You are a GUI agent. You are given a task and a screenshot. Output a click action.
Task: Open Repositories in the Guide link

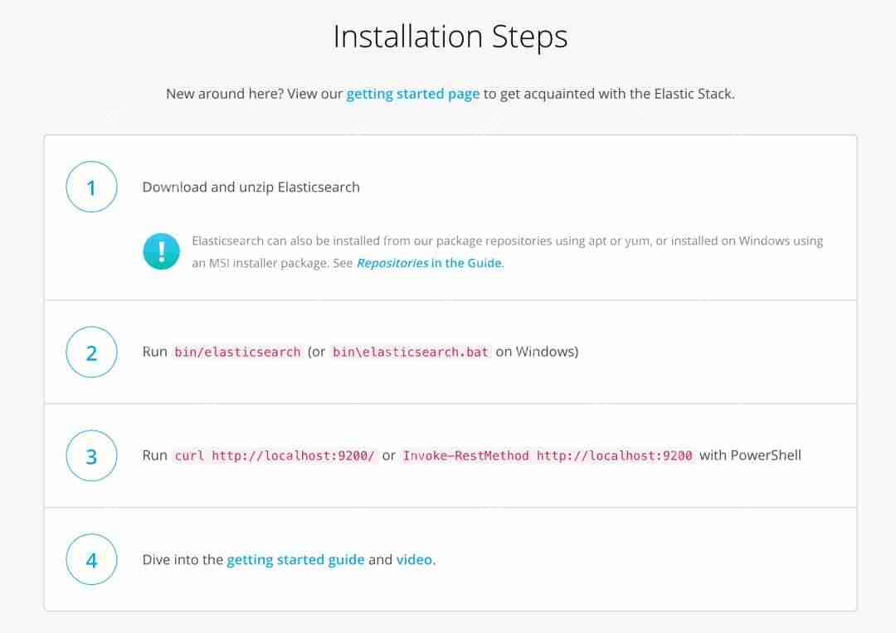431,263
